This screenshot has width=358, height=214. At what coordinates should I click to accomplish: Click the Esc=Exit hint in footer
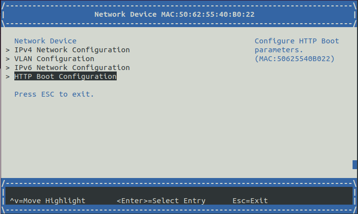click(x=250, y=201)
